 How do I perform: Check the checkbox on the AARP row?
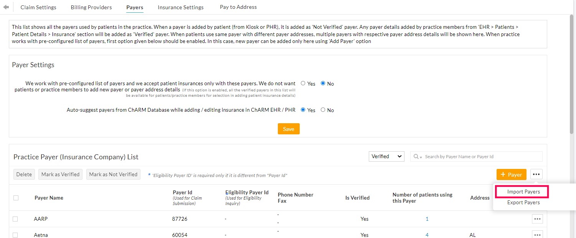click(16, 219)
